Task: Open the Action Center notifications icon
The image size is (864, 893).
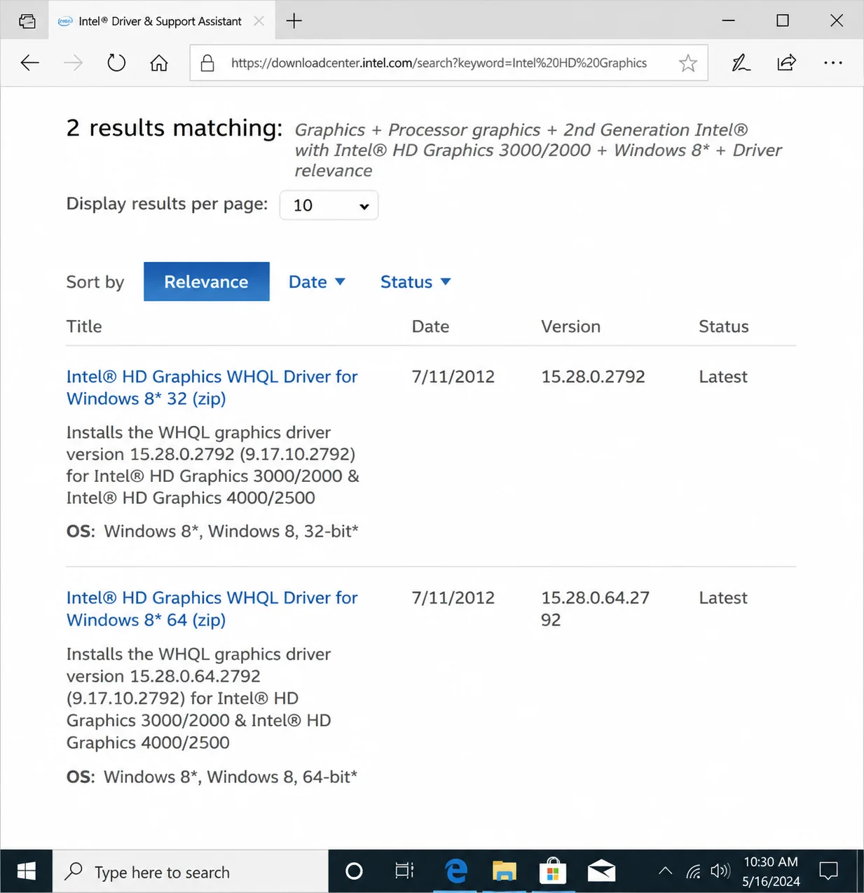Action: click(829, 871)
